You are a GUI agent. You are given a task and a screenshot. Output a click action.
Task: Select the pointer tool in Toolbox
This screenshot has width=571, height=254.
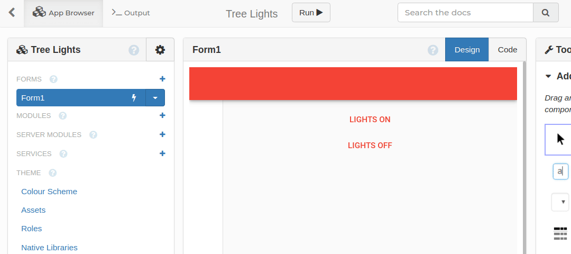[x=560, y=139]
